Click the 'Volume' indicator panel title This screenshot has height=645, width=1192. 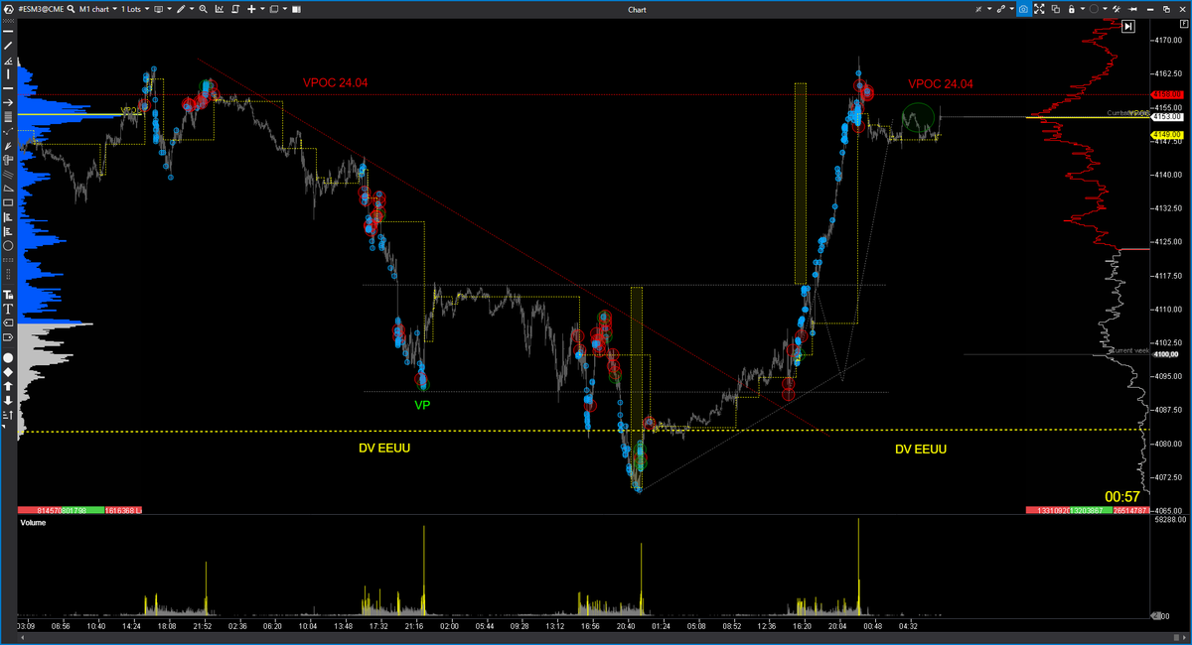click(34, 521)
